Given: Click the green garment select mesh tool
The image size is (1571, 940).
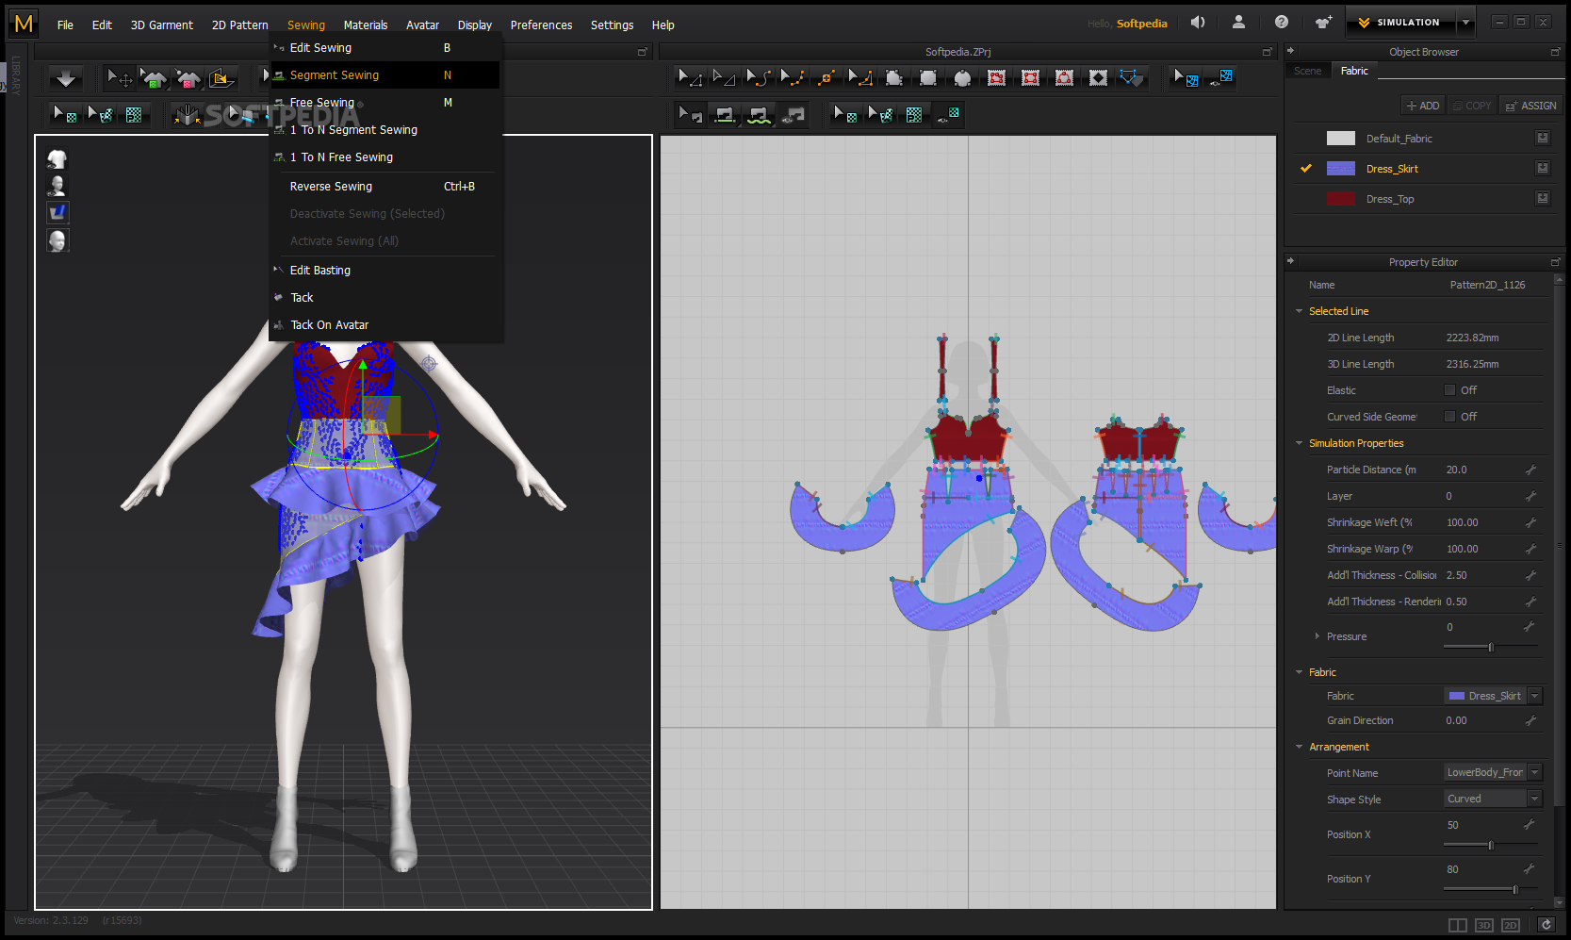Looking at the screenshot, I should (x=154, y=78).
